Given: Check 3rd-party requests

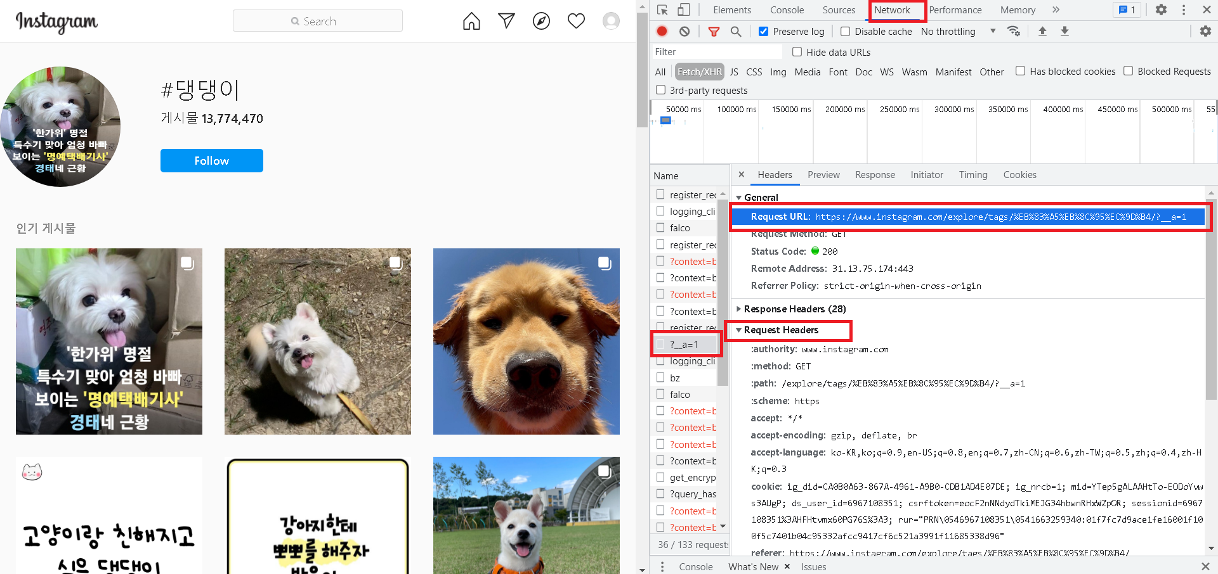Looking at the screenshot, I should [x=660, y=90].
